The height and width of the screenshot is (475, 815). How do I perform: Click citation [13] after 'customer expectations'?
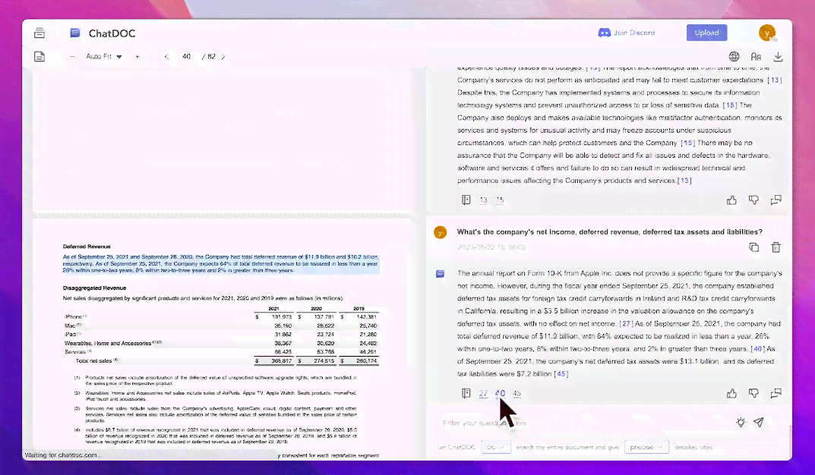pos(775,80)
